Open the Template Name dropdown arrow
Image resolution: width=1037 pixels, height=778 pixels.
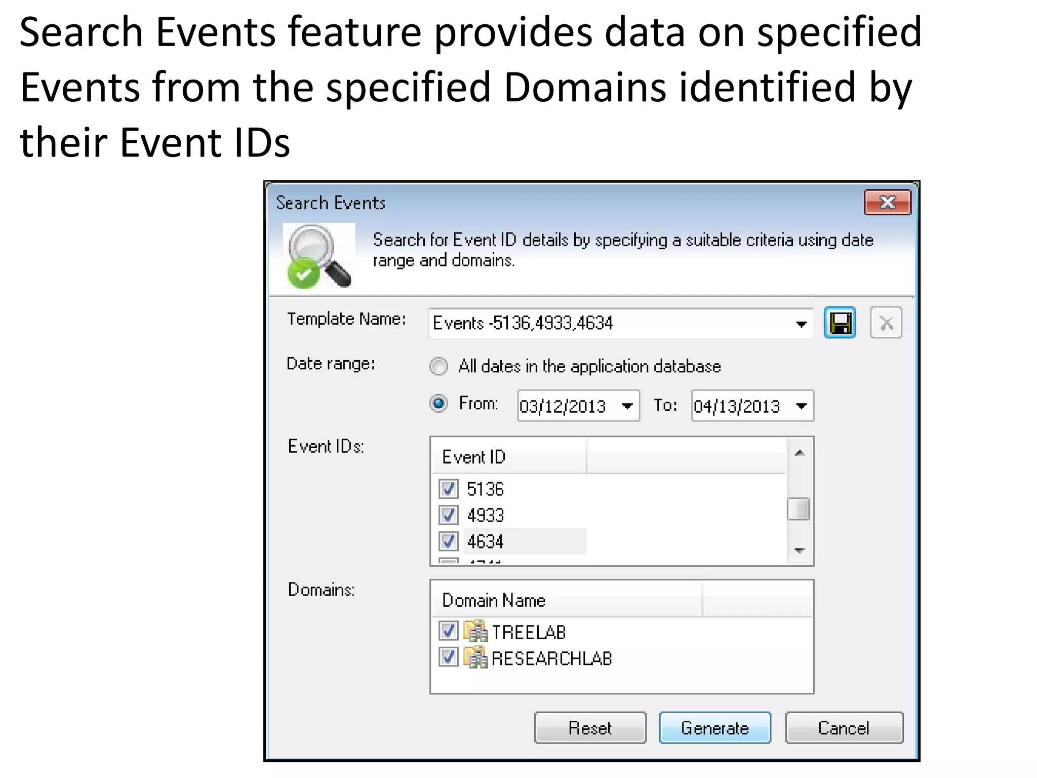tap(801, 324)
